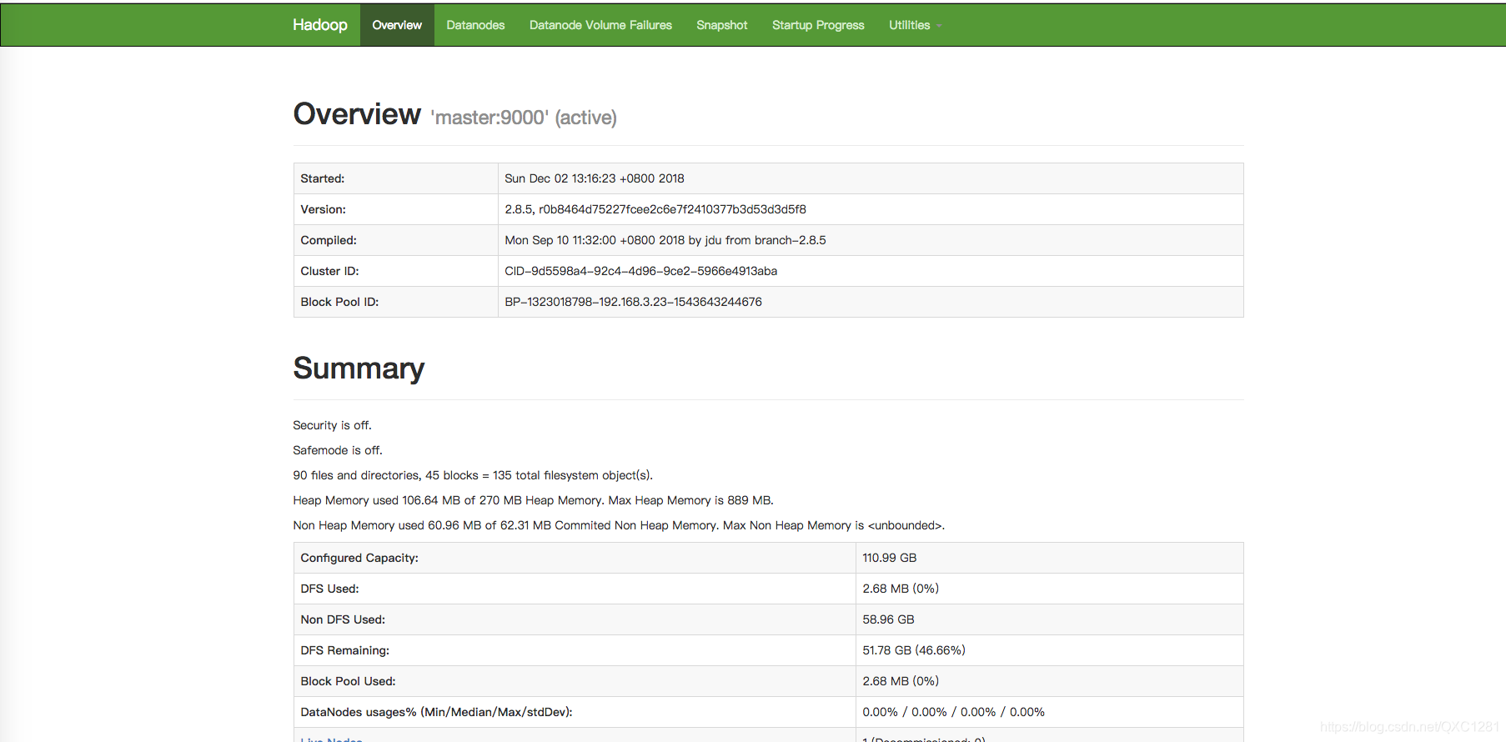Select the 51.78 GB (46.66%) value

[x=914, y=650]
